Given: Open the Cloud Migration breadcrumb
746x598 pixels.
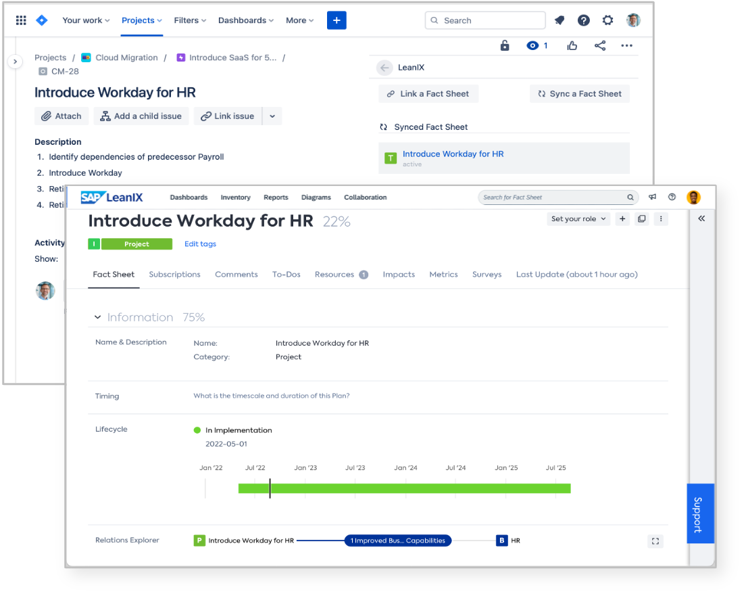Looking at the screenshot, I should click(126, 57).
